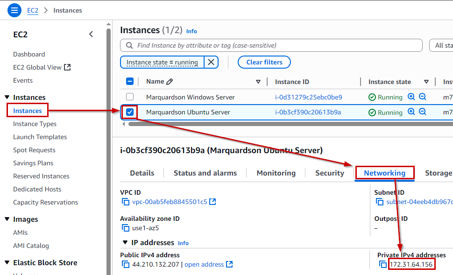The height and width of the screenshot is (275, 453).
Task: Open the Monitoring tab
Action: [276, 173]
